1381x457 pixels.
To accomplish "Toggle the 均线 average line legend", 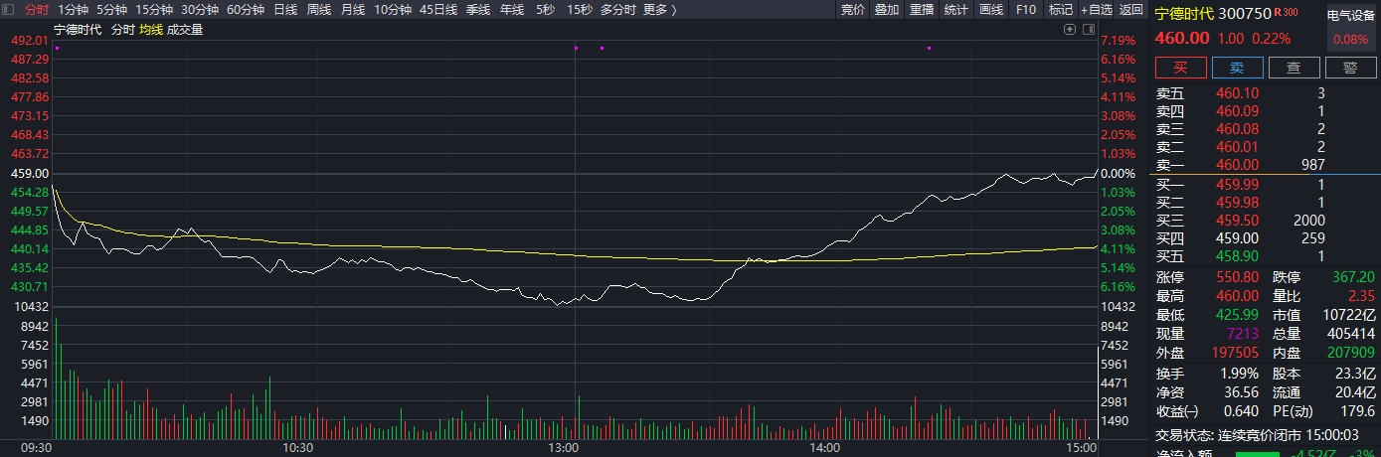I will [150, 30].
